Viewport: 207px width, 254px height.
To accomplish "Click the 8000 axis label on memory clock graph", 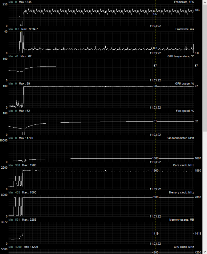I will [4, 195].
